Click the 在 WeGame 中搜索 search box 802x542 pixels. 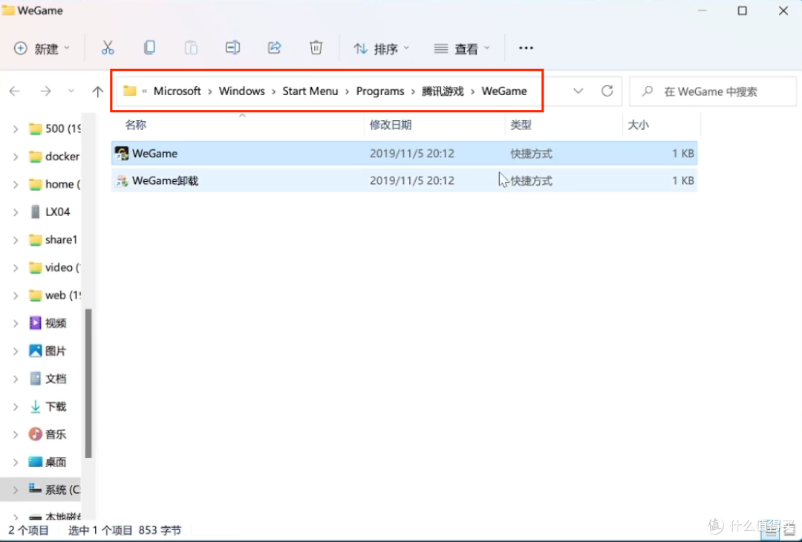pos(713,91)
